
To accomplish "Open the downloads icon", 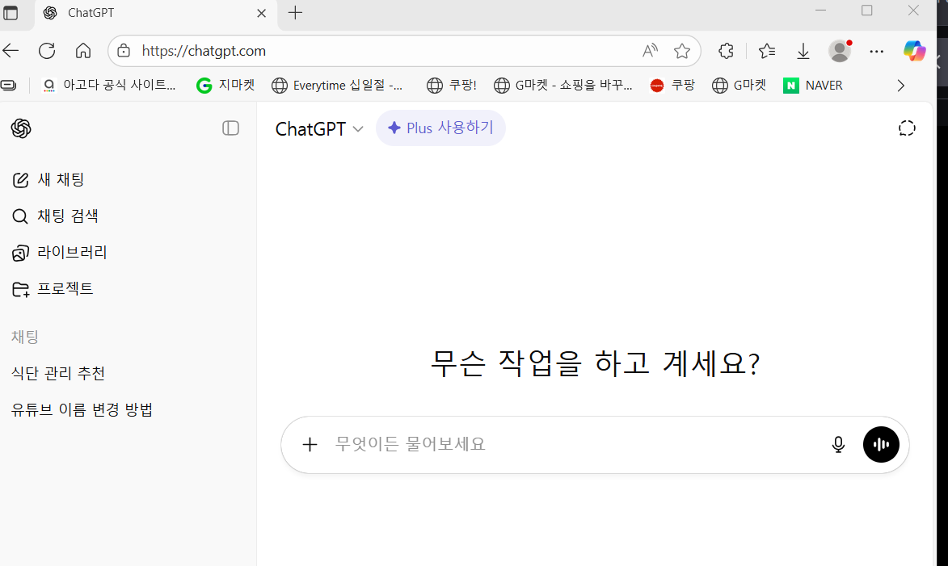I will pos(803,52).
